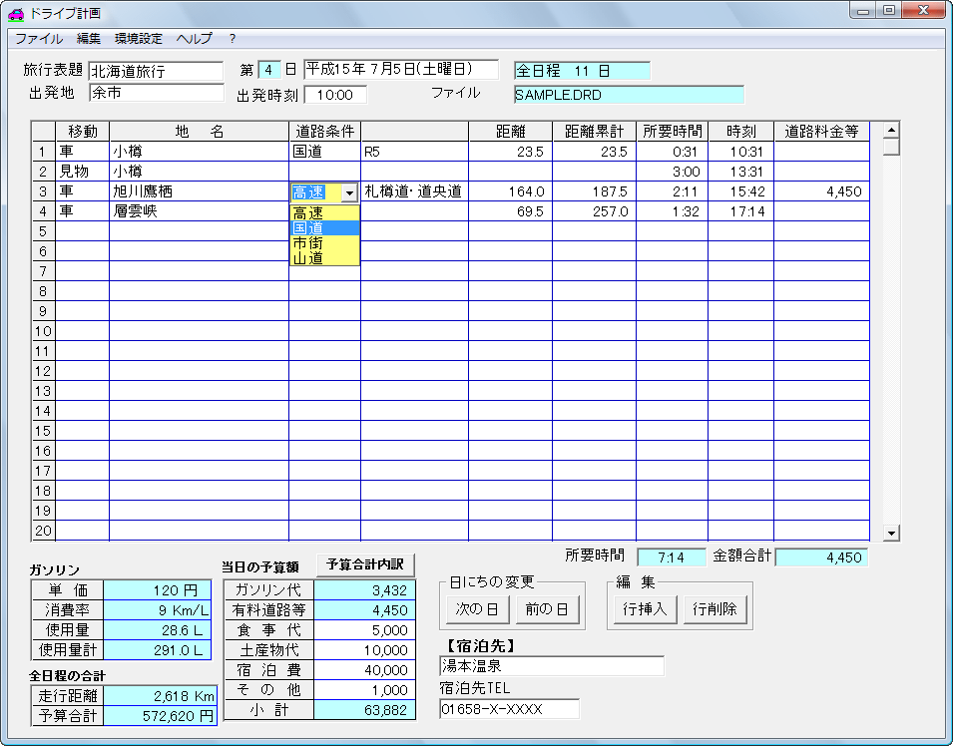Open the ヘルプ menu
953x746 pixels.
click(194, 39)
